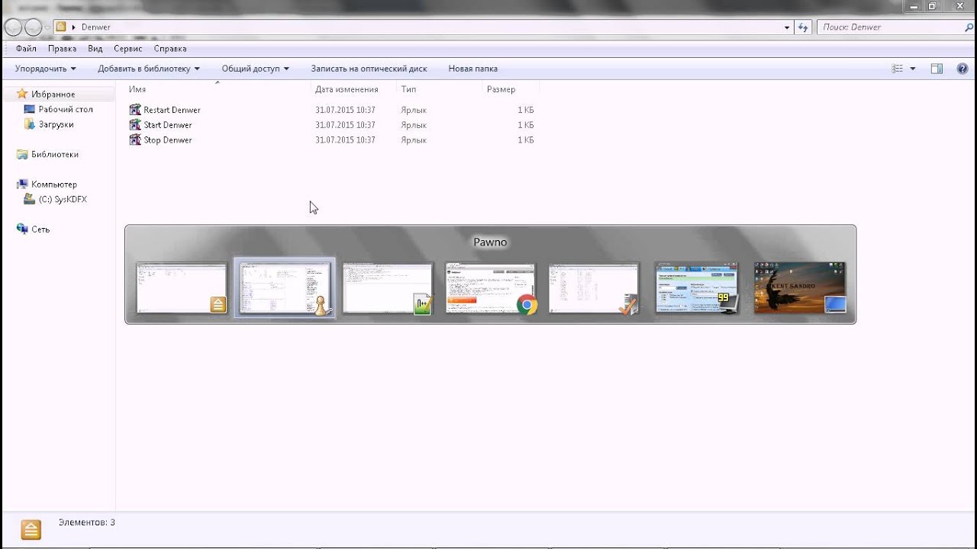
Task: Switch to the window with 99 icon
Action: click(x=697, y=287)
